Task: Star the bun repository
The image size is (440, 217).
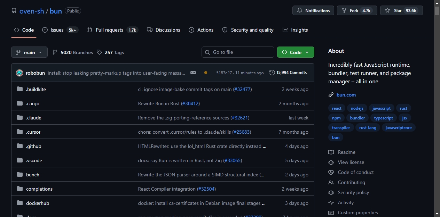Action: pyautogui.click(x=401, y=10)
